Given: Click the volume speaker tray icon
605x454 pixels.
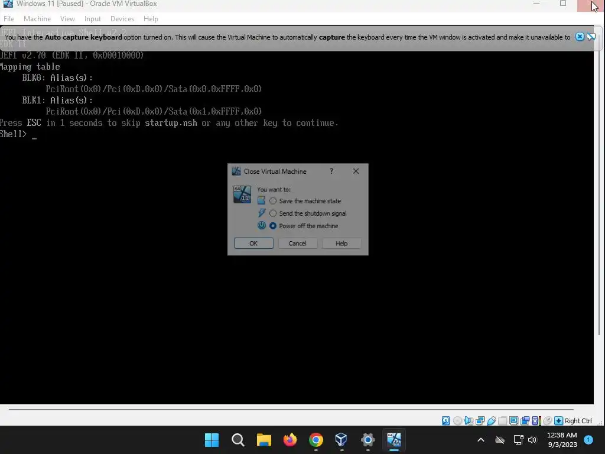Looking at the screenshot, I should (532, 440).
